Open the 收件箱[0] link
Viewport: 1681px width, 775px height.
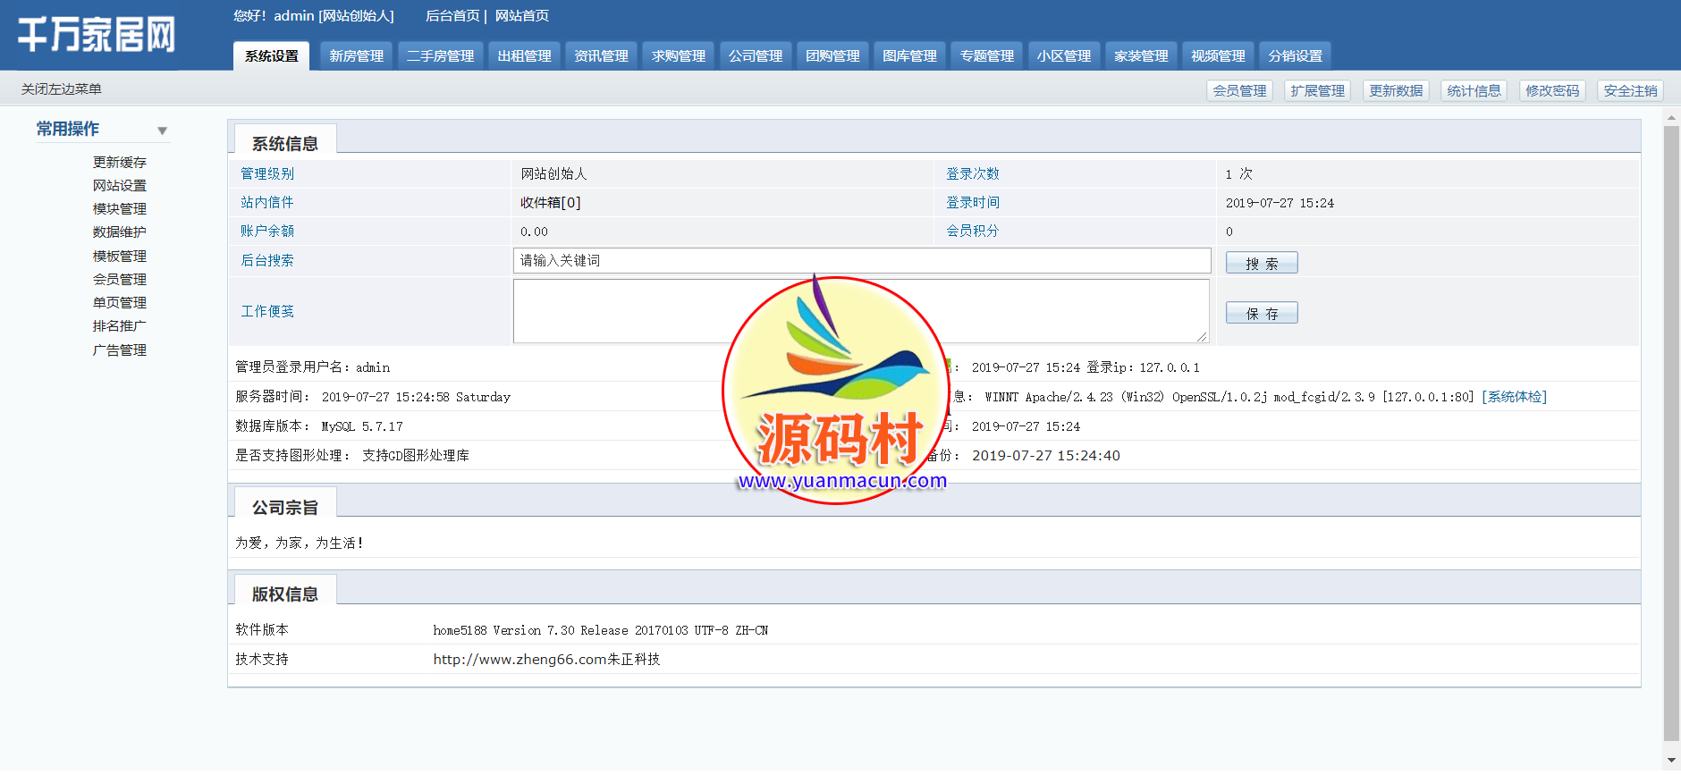click(x=551, y=203)
